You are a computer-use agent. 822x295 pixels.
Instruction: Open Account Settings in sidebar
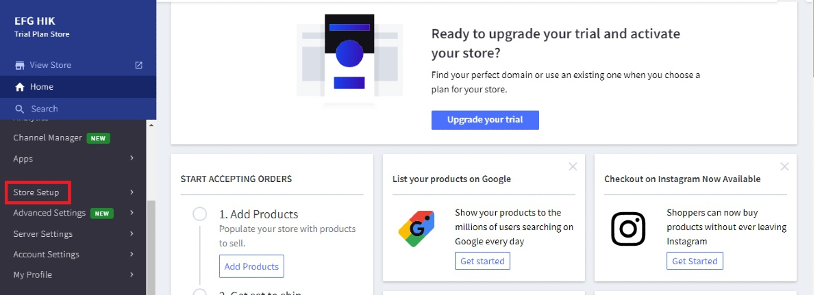click(x=47, y=255)
